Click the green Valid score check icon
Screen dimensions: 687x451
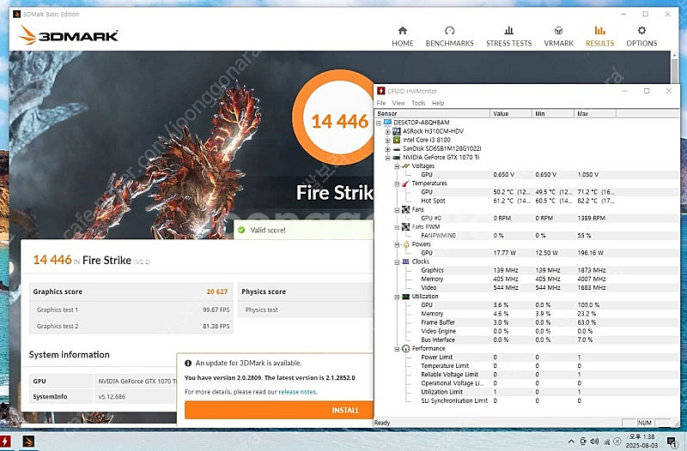241,230
